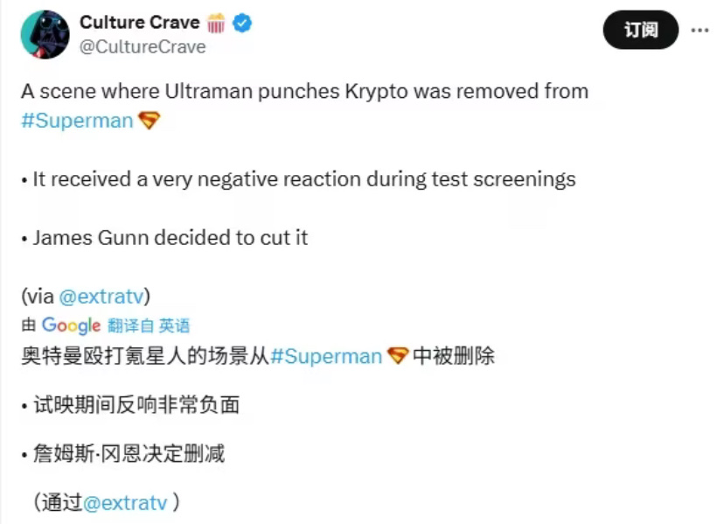Click the 翻译自 英语 translation link

[x=149, y=325]
